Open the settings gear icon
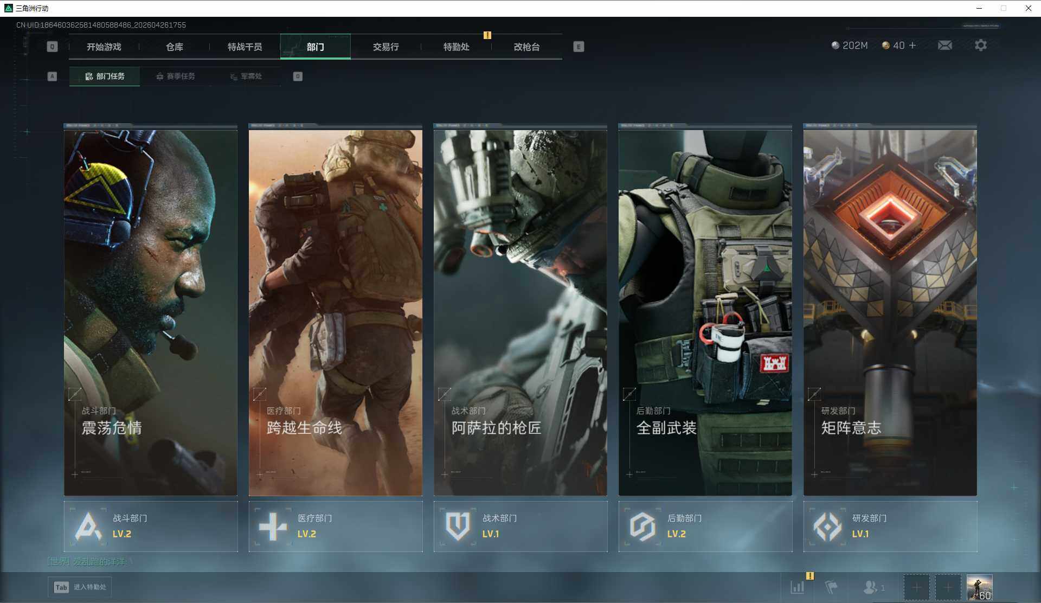This screenshot has width=1041, height=603. pyautogui.click(x=980, y=46)
